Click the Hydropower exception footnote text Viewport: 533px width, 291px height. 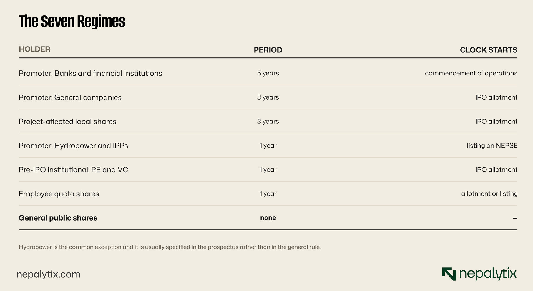170,247
